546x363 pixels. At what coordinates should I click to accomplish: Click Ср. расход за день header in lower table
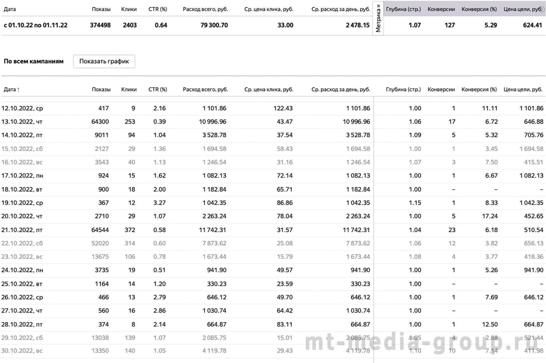click(x=341, y=89)
